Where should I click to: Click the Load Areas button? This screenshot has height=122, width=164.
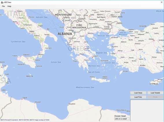[x=138, y=93]
